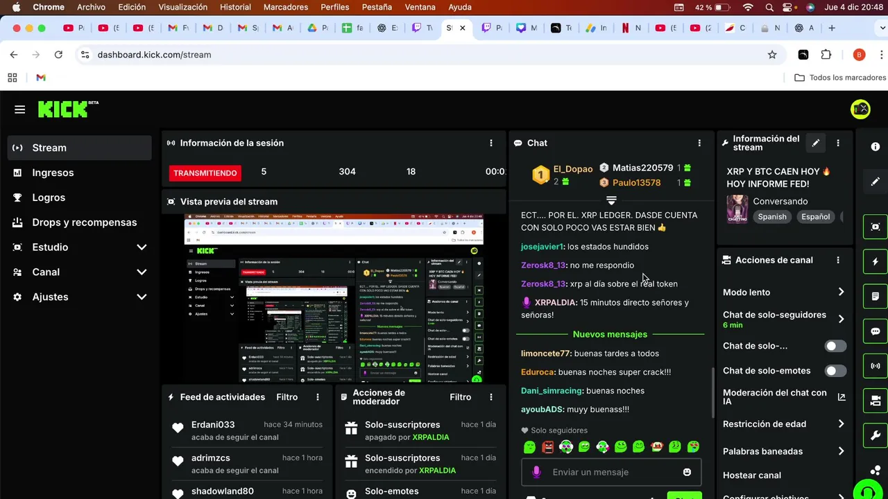The height and width of the screenshot is (499, 888).
Task: Expand the Ajustes sidebar section
Action: (x=80, y=297)
